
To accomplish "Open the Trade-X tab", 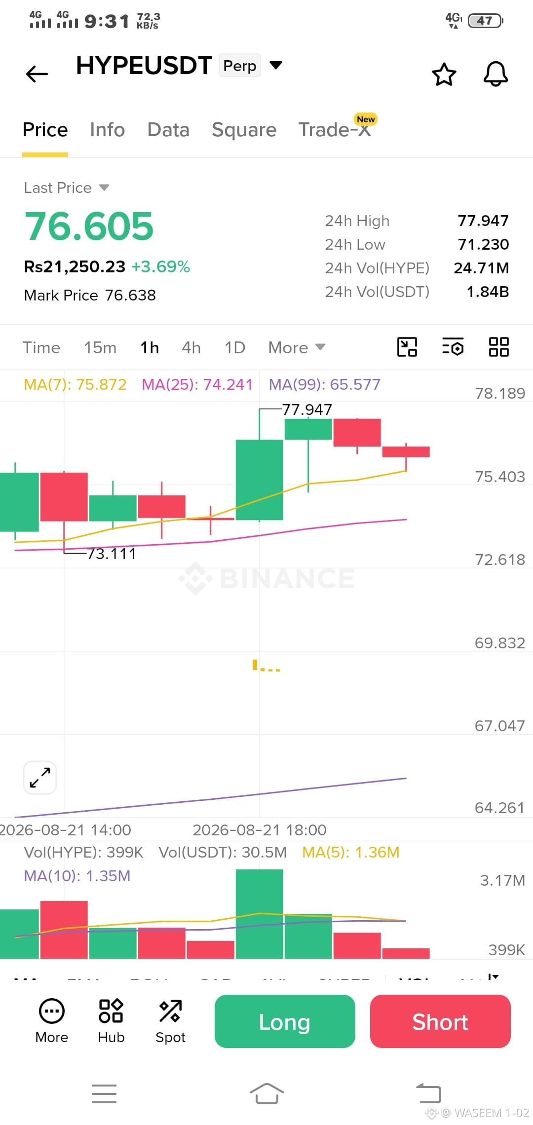I will 335,130.
